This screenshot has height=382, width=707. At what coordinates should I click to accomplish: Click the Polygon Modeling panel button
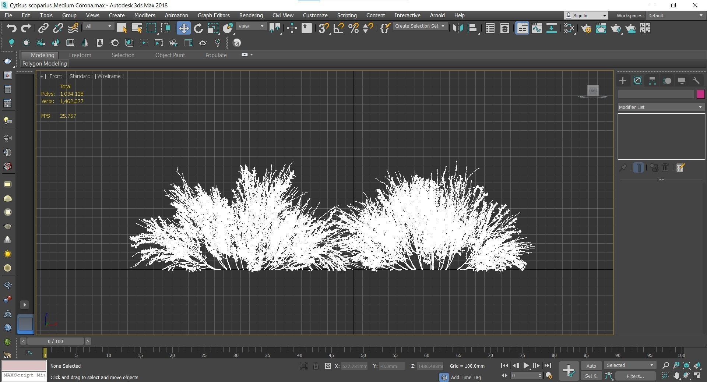[x=45, y=64]
